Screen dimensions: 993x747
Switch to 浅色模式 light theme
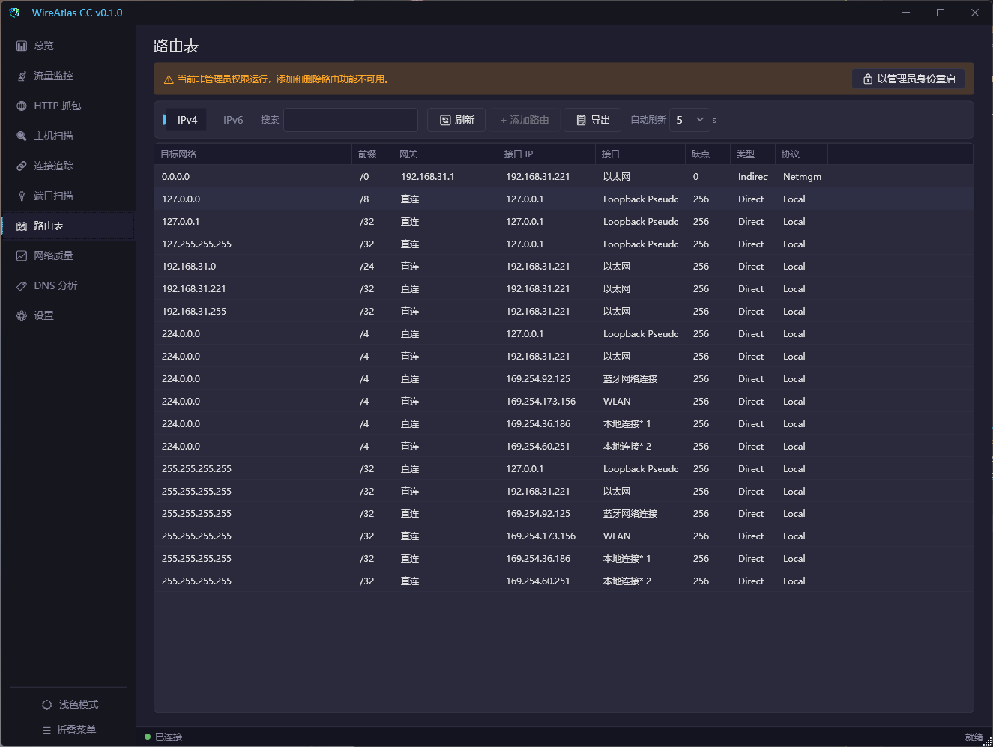[x=70, y=704]
